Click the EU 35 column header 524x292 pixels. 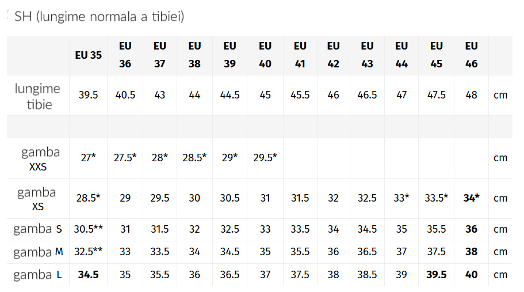tap(88, 55)
